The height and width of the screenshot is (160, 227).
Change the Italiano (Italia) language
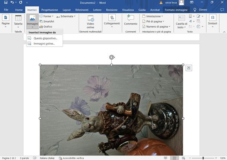click(x=47, y=158)
